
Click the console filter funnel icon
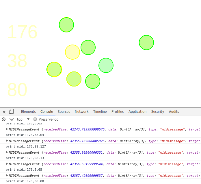coord(12,119)
